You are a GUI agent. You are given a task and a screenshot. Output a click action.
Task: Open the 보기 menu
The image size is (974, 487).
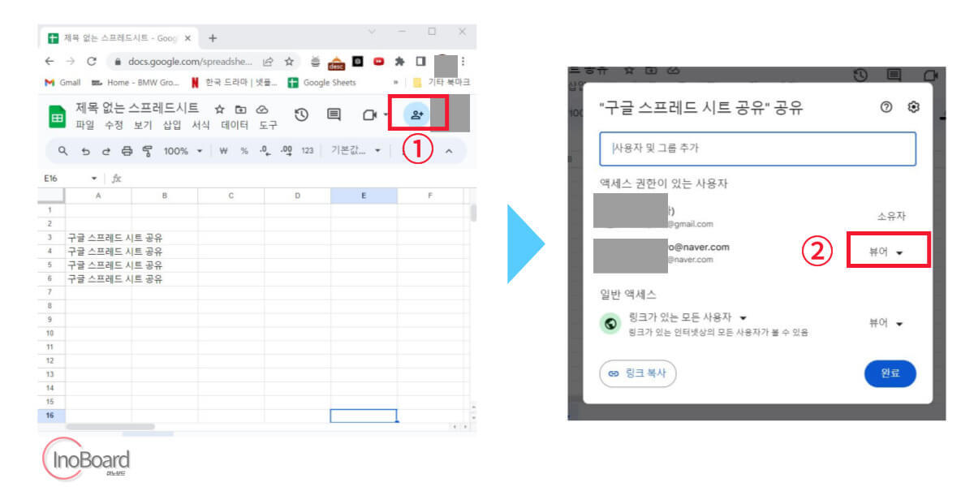(143, 125)
